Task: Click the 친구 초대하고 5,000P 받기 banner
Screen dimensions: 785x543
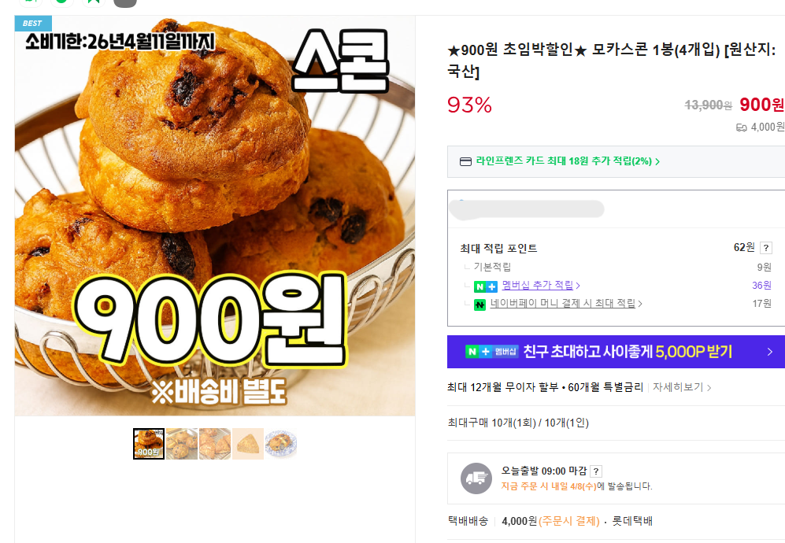Action: coord(616,352)
